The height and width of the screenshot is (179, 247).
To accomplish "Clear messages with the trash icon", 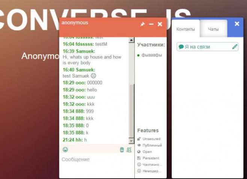I will 122,150.
